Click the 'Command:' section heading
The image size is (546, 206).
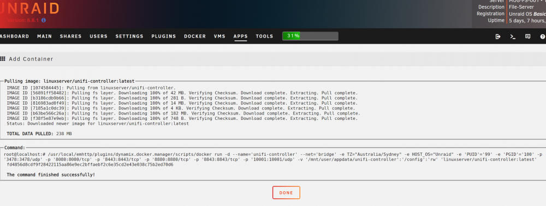(15, 147)
